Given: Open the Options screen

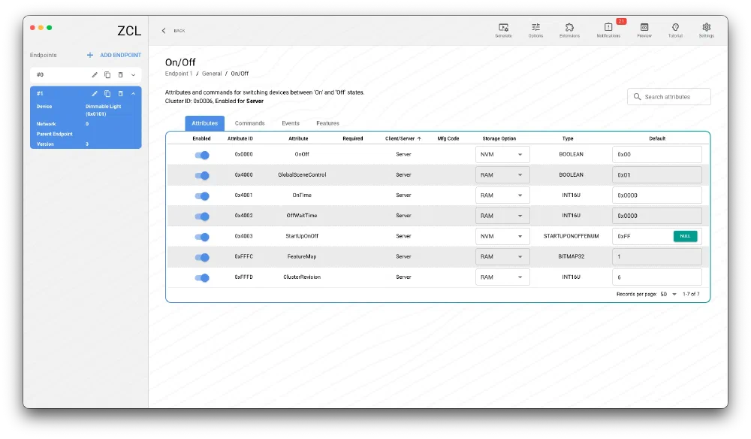Looking at the screenshot, I should [535, 29].
